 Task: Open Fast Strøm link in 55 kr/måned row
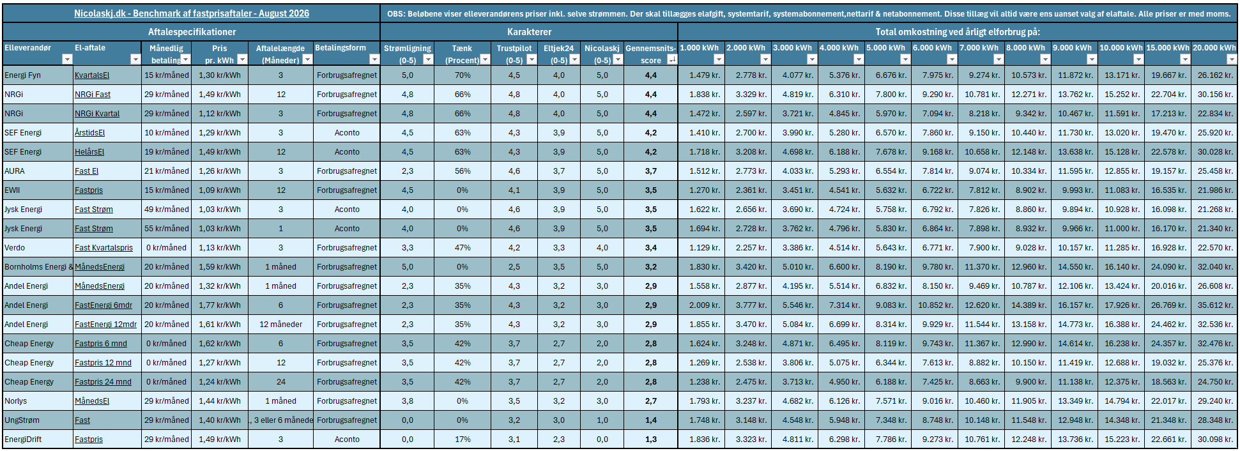point(94,229)
